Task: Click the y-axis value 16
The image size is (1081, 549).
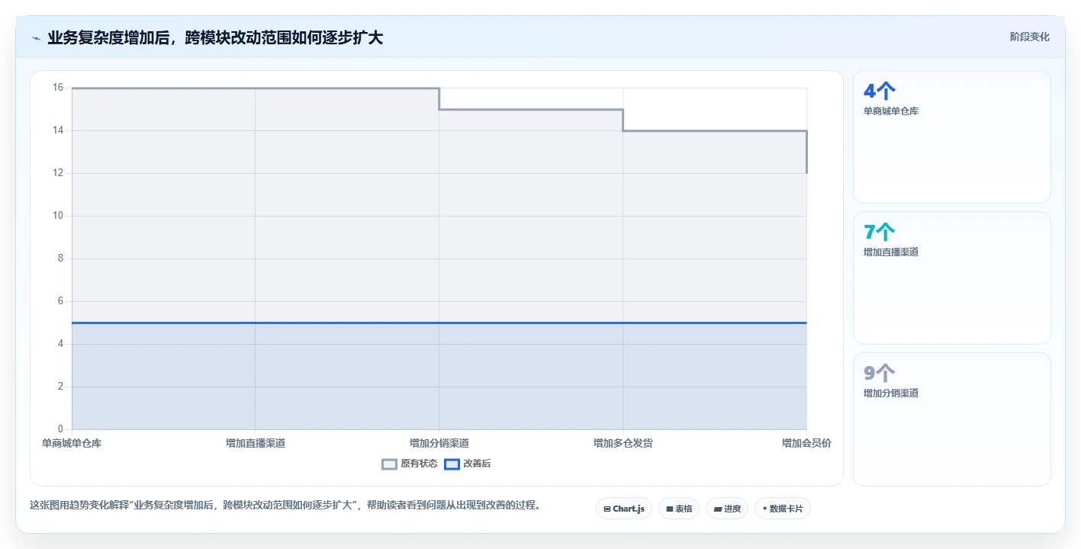Action: tap(58, 88)
